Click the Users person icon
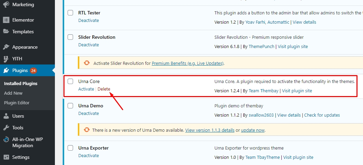 tap(6, 116)
